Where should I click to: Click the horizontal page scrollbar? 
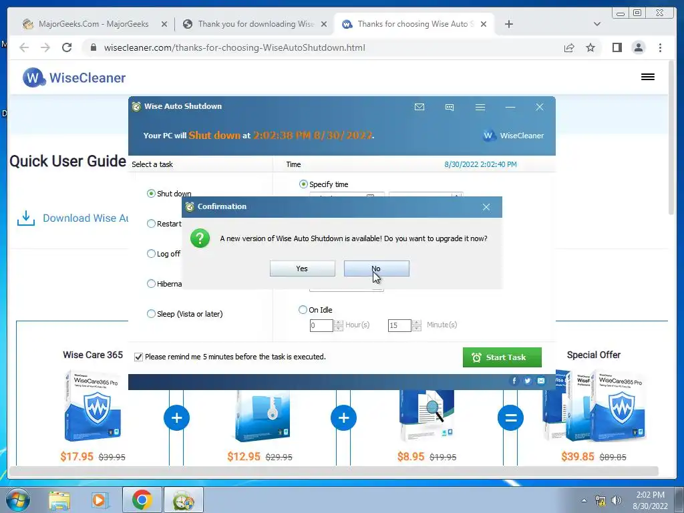(x=333, y=471)
